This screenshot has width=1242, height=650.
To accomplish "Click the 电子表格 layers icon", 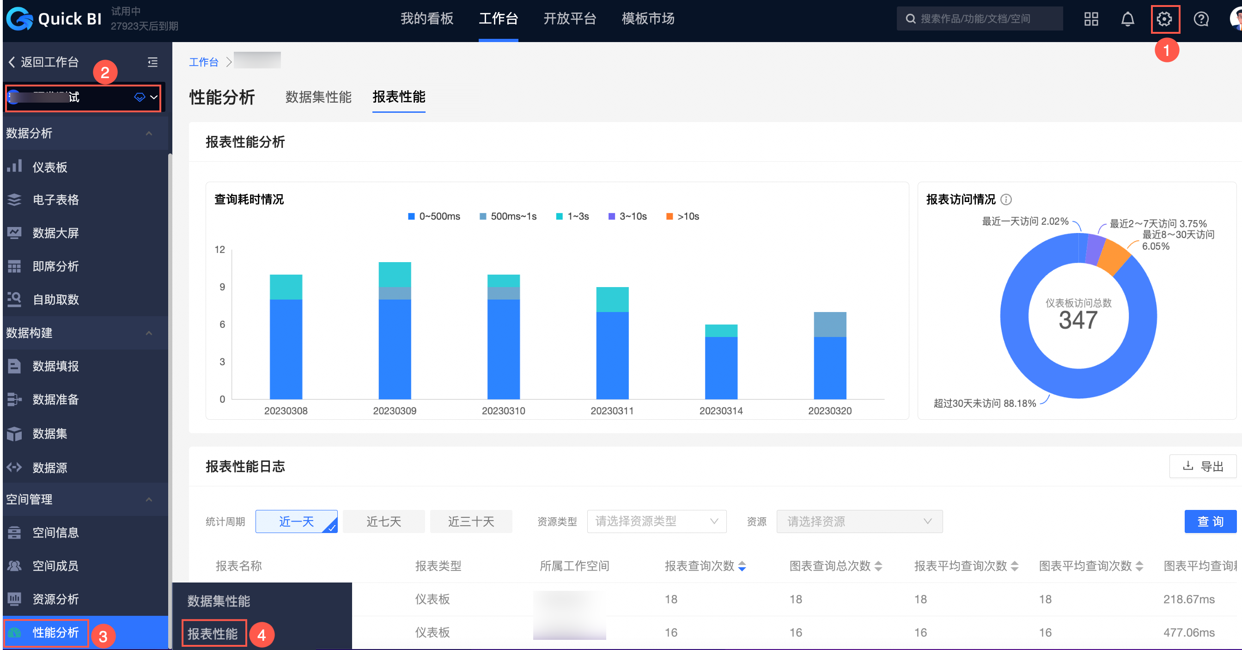I will pos(14,199).
